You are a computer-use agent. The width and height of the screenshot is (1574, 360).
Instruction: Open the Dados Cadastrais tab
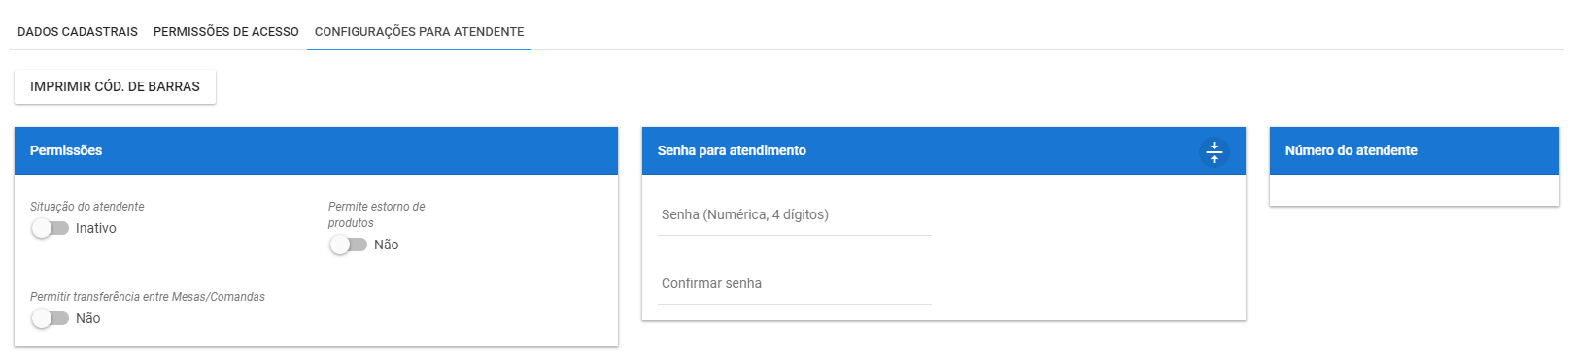[x=78, y=31]
